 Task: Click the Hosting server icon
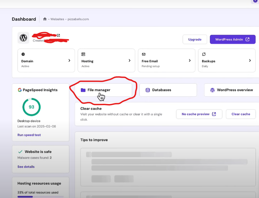point(83,54)
